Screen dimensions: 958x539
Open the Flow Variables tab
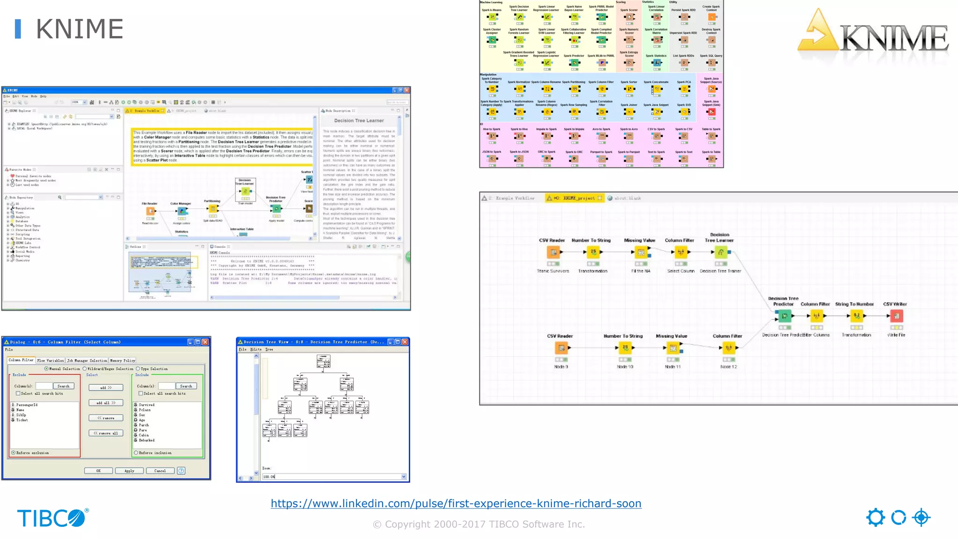pyautogui.click(x=51, y=360)
